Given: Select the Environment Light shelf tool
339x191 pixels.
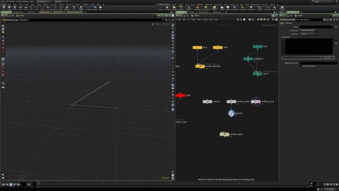Looking at the screenshot, I should tap(214, 8).
